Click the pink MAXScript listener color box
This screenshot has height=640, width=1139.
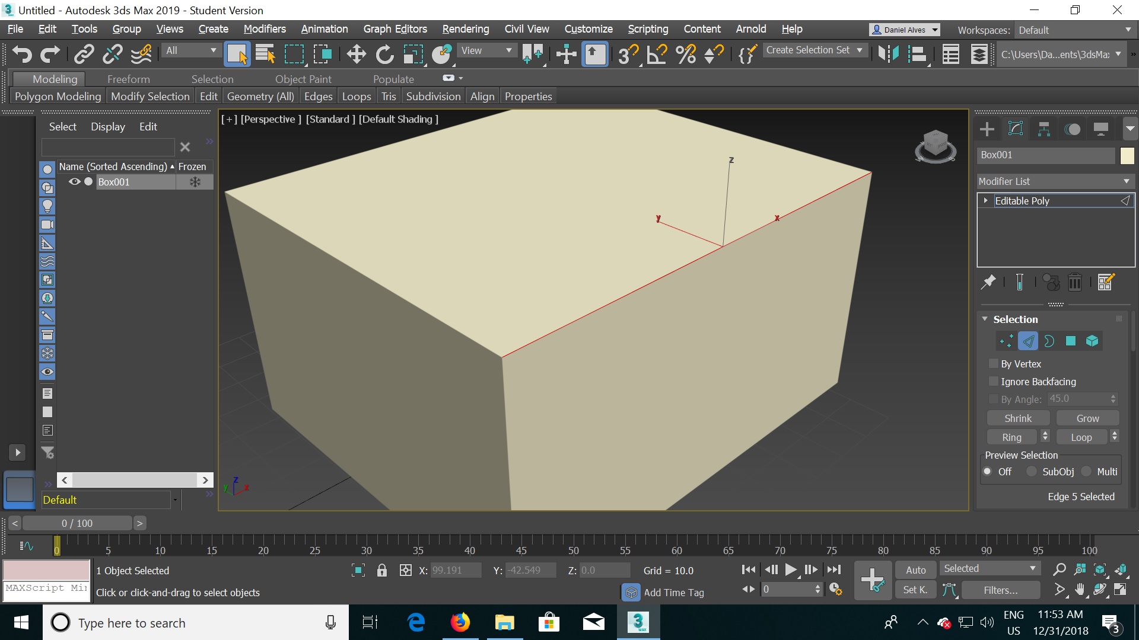[46, 569]
